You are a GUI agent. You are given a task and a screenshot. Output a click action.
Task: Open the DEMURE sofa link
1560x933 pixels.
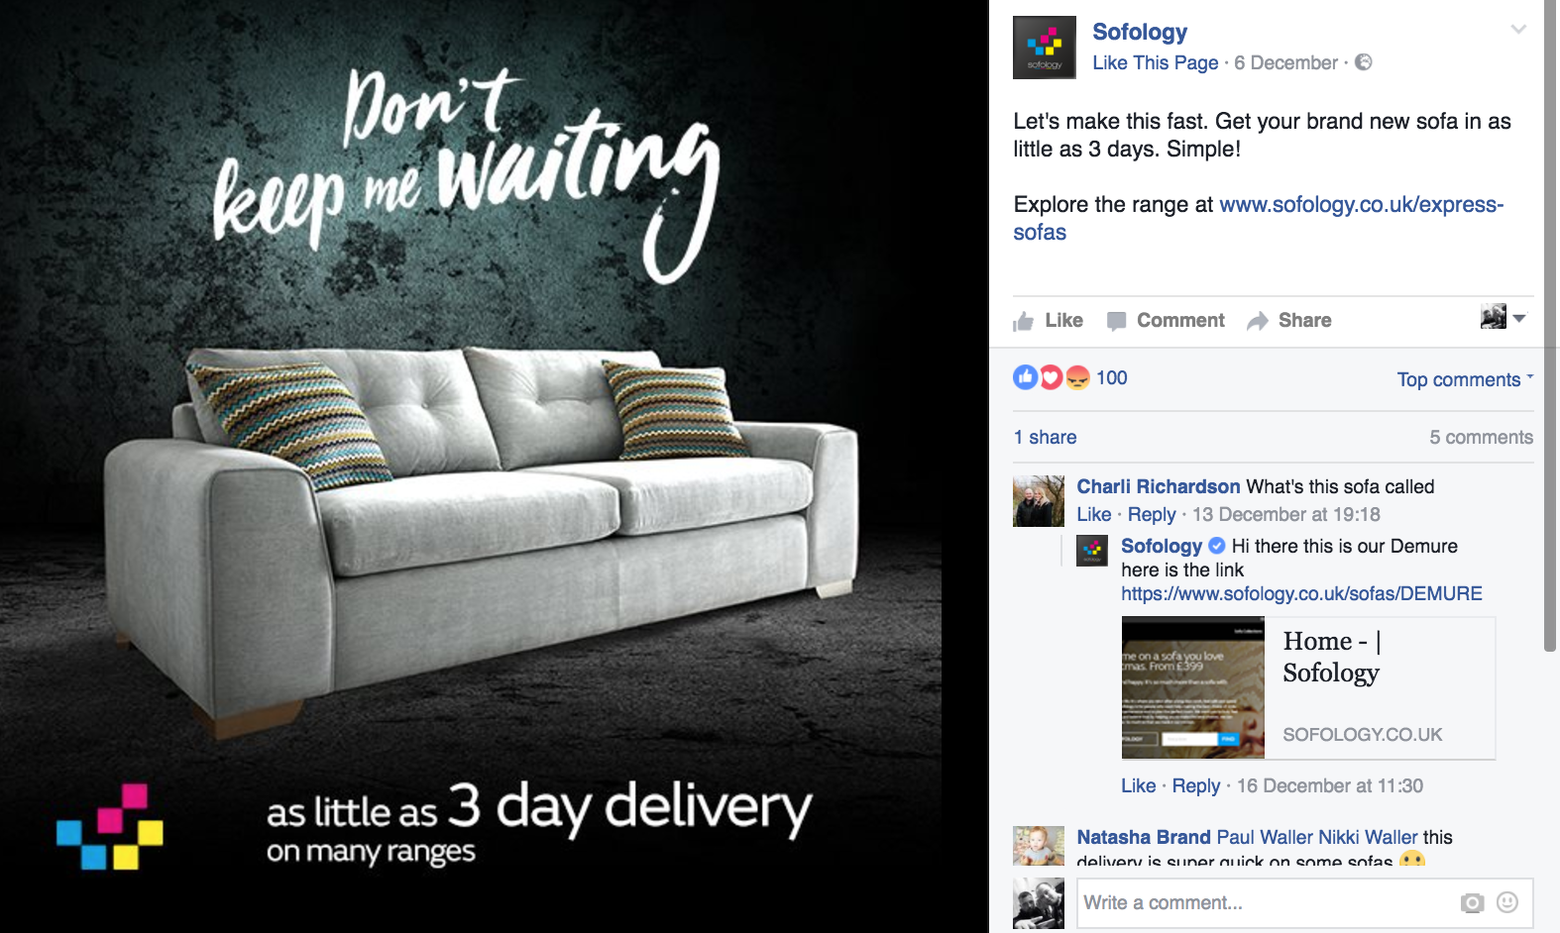click(x=1301, y=593)
